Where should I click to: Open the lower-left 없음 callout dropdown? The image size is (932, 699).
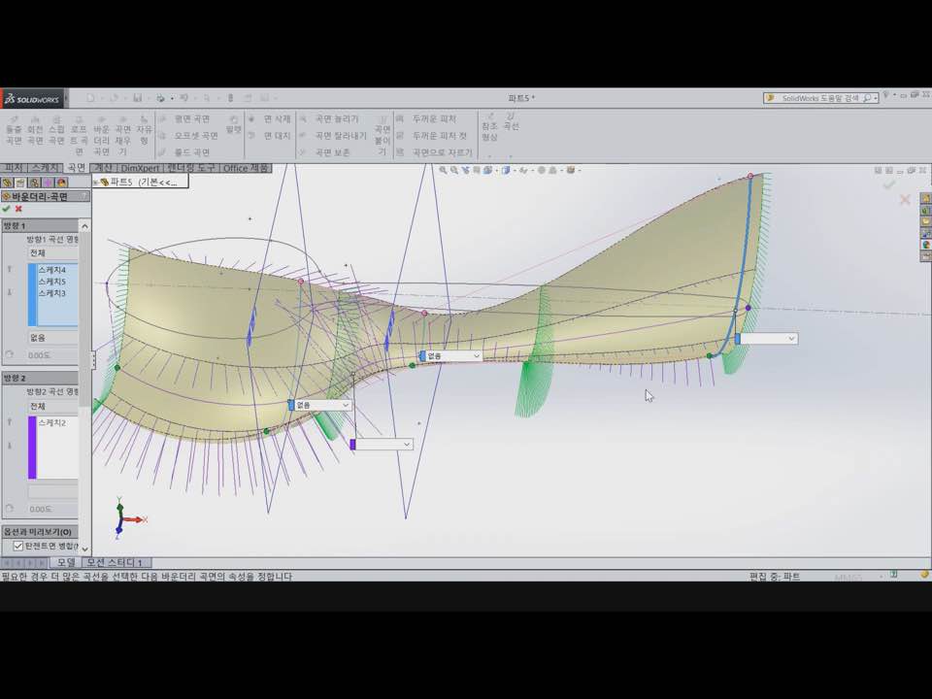[346, 405]
